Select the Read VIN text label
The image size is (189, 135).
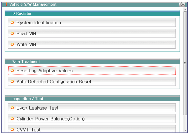[x=26, y=33]
